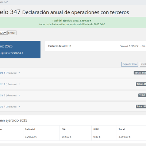Click the caret arrow next to 7 Facturas
Image resolution: width=146 pixels, height=146 pixels.
point(19,73)
